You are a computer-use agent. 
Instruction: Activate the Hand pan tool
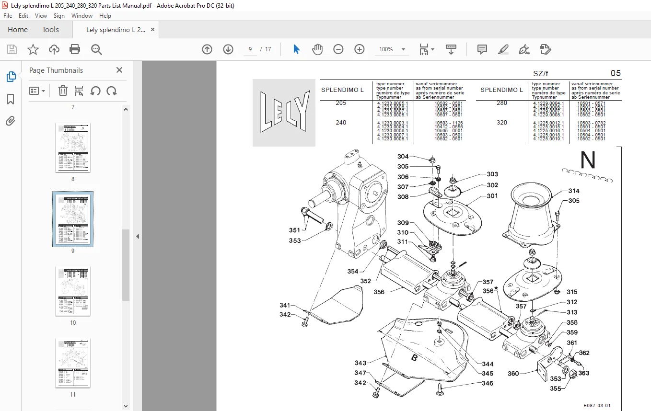(x=317, y=49)
